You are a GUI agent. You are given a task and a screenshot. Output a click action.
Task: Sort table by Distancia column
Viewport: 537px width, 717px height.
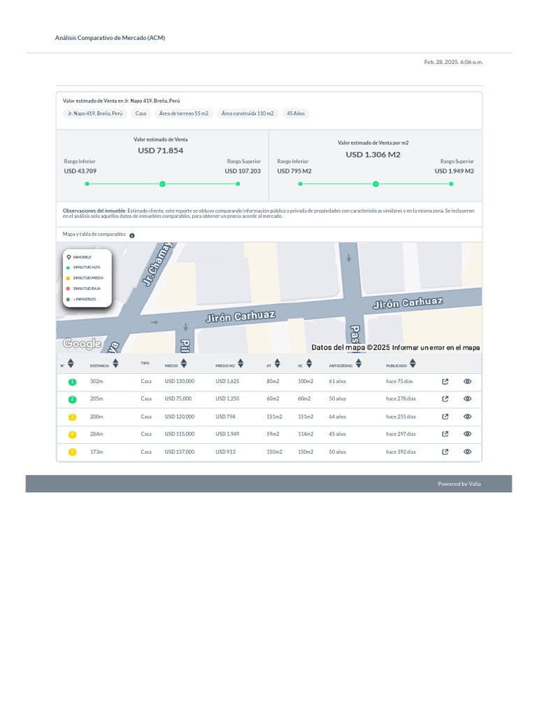pos(115,363)
